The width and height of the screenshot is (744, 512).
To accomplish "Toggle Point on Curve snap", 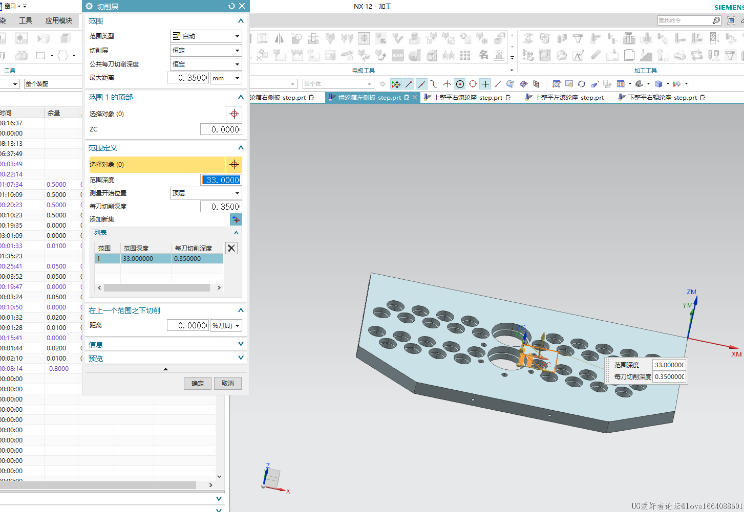I will (x=498, y=84).
